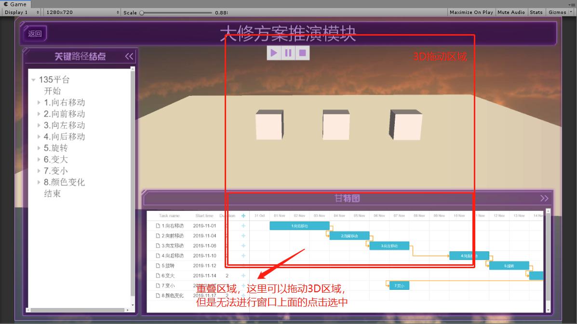Expand the 2.向前移动 tree node
This screenshot has height=324, width=577.
click(39, 114)
